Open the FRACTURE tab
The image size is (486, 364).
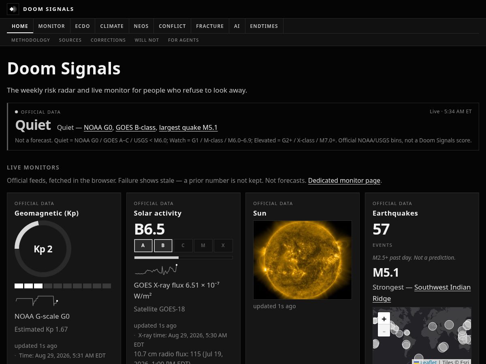coord(210,26)
